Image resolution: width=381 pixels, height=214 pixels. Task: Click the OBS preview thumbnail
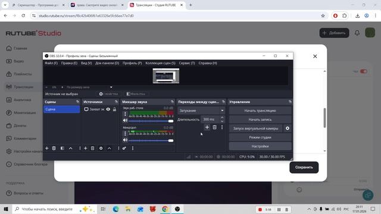coord(166,75)
